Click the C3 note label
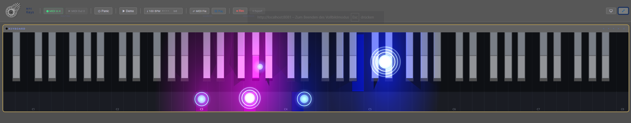631x123 pixels. pyautogui.click(x=201, y=109)
